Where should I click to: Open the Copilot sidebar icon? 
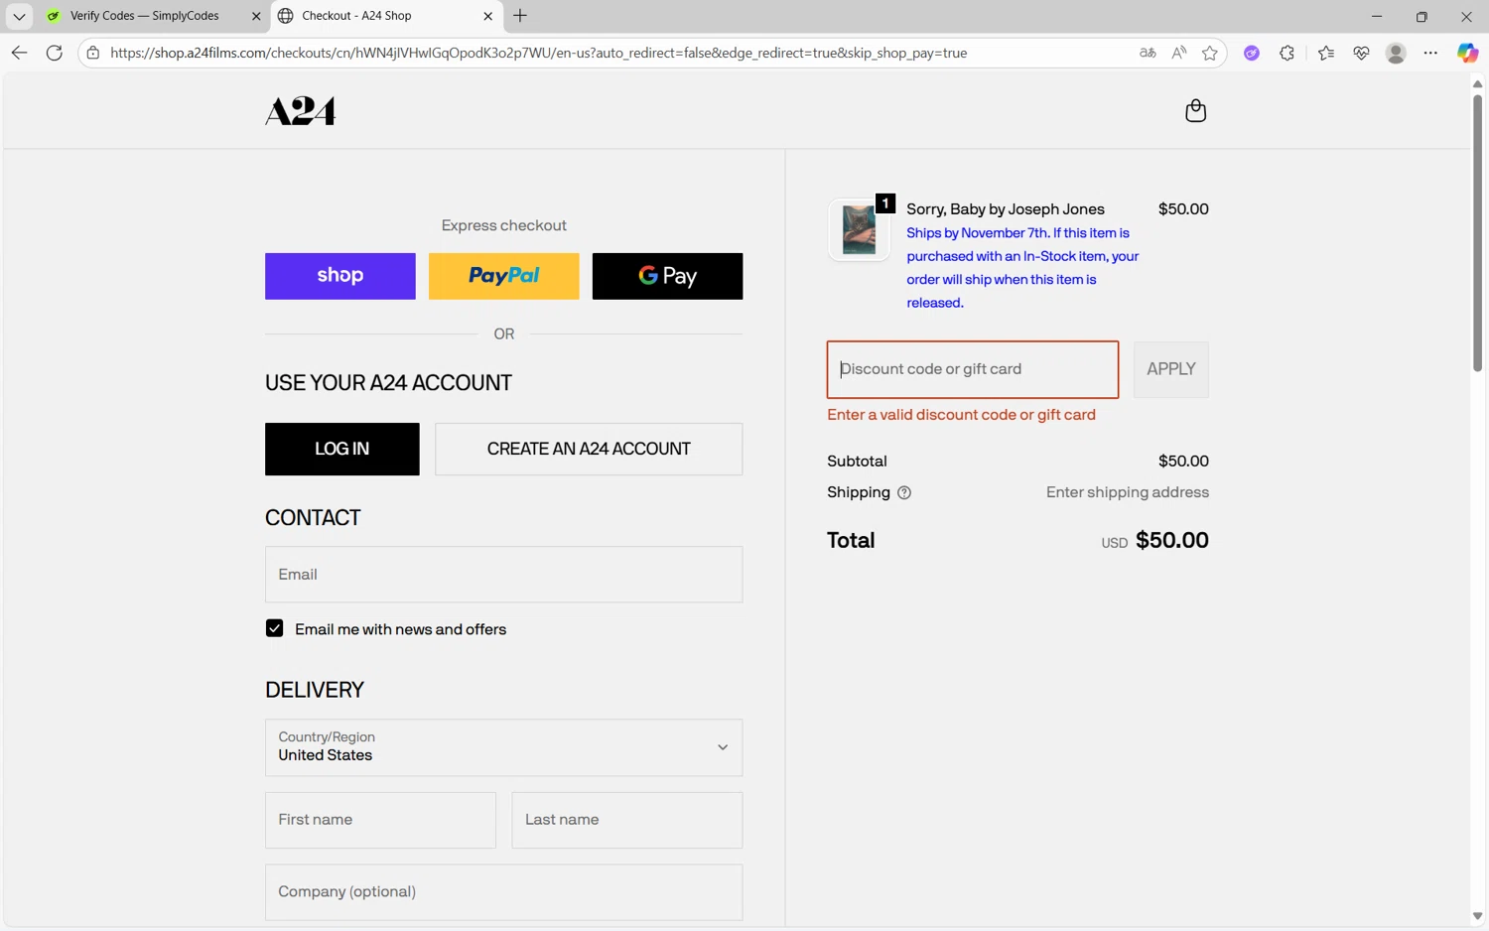tap(1467, 53)
